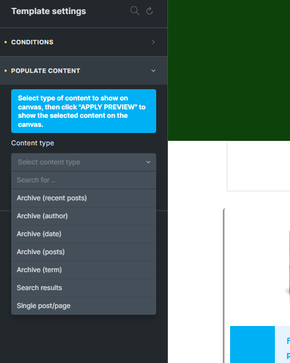Open the Conditions settings group
290x363 pixels.
[x=83, y=42]
